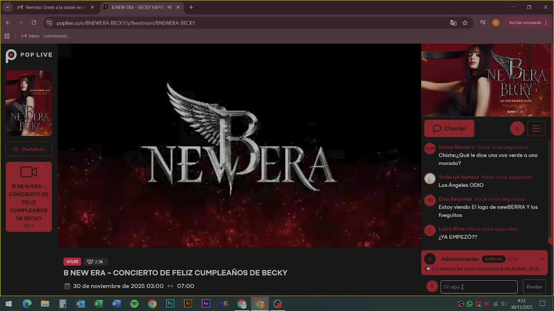
Task: Open the 'Inbox - colombiand...' bookmark
Action: pyautogui.click(x=45, y=36)
